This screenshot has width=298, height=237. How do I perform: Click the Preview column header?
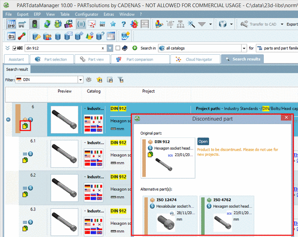[x=64, y=91]
